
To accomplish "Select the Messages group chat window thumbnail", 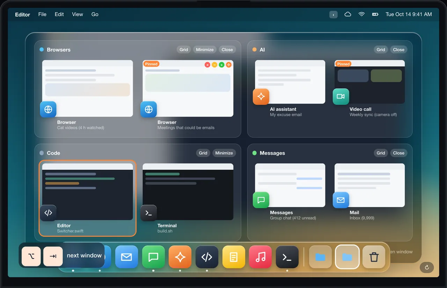I will 290,185.
